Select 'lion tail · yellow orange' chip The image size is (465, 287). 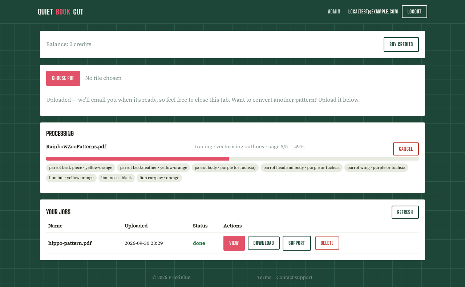point(71,178)
